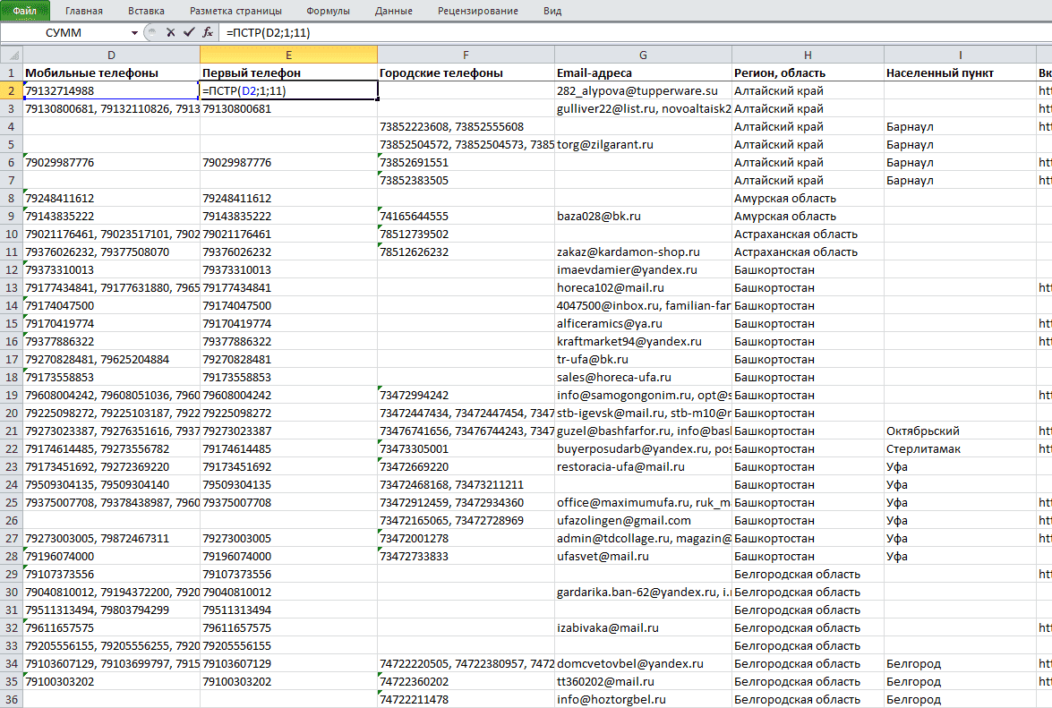The width and height of the screenshot is (1052, 708).
Task: Click the Name Box showing СУММ
Action: tap(65, 33)
